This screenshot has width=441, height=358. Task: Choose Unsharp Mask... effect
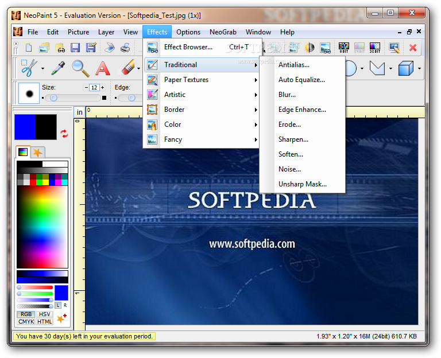click(x=303, y=184)
